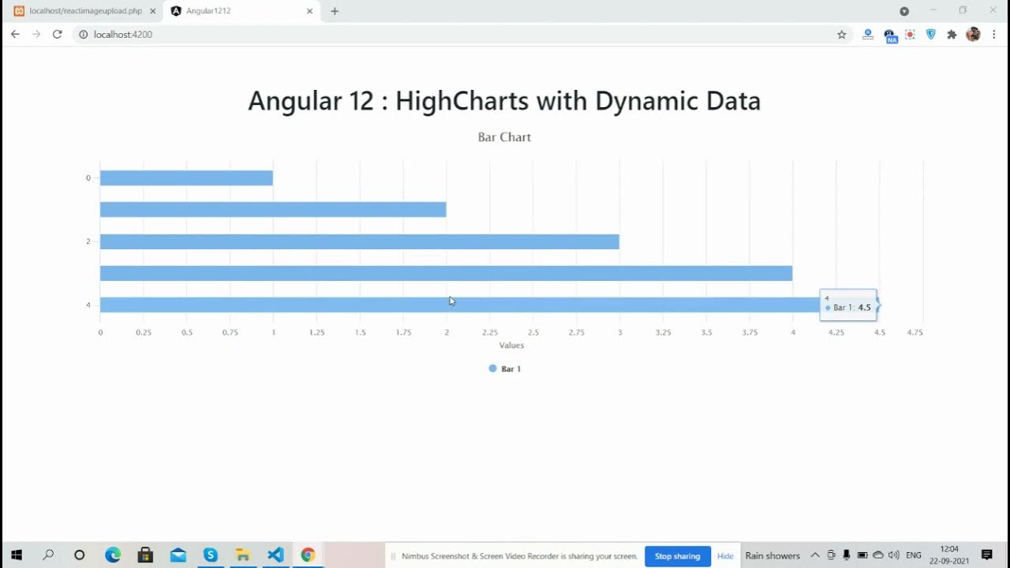Reload the localhost:4200 page

[57, 35]
